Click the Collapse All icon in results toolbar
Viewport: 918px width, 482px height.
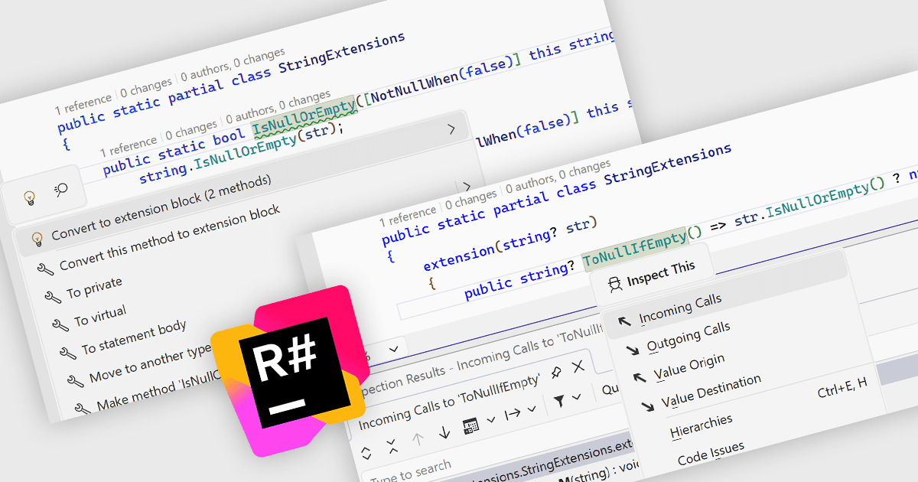[x=392, y=446]
